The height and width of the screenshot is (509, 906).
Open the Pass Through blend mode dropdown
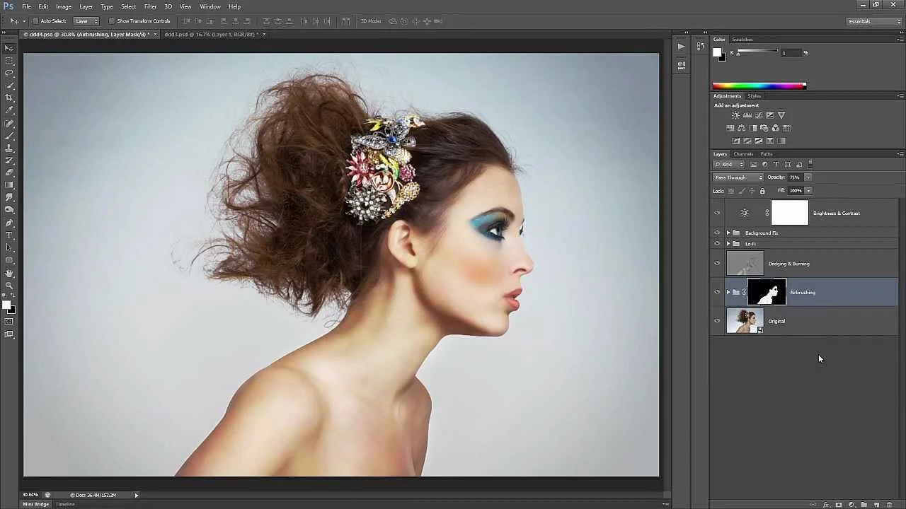coord(738,177)
